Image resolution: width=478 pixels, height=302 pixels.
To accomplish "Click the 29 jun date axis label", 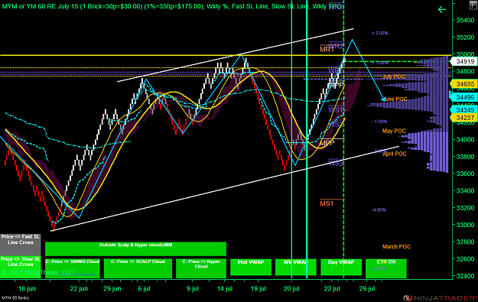I will tap(112, 288).
